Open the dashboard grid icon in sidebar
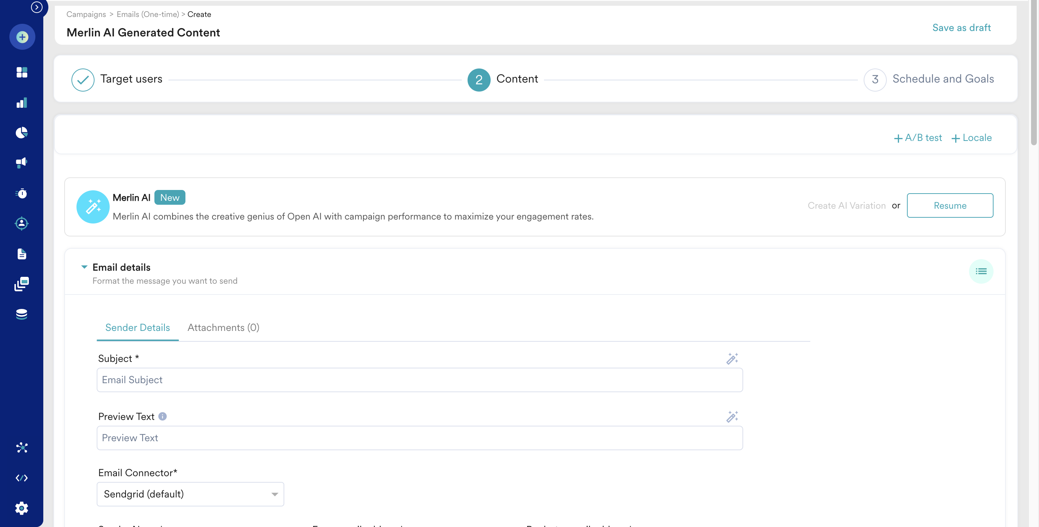This screenshot has height=527, width=1039. [22, 72]
